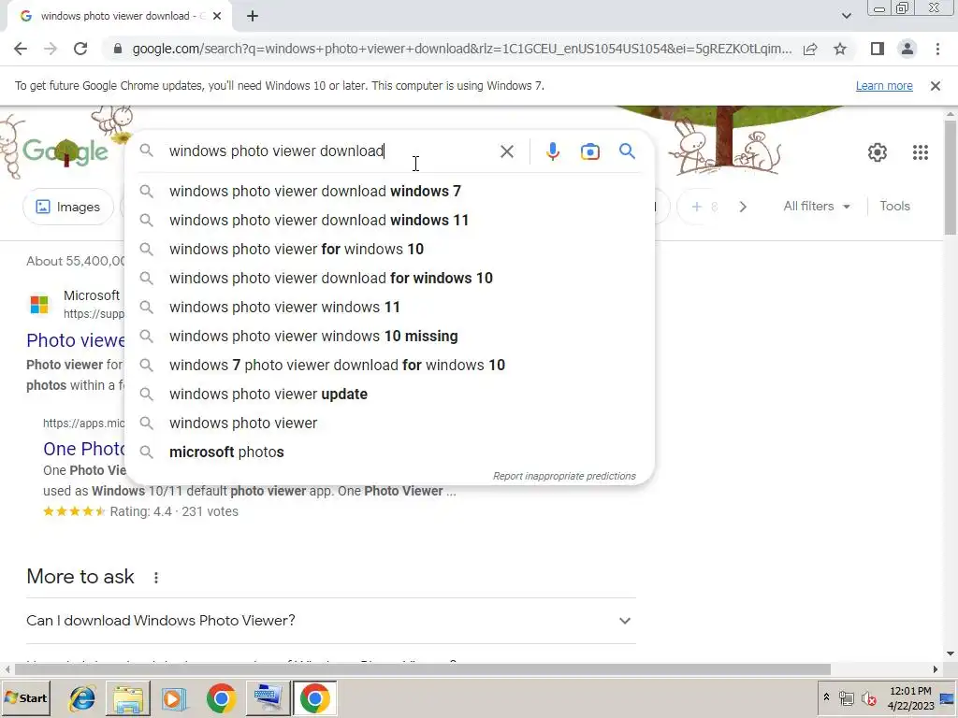View site info via the lock icon

[118, 49]
